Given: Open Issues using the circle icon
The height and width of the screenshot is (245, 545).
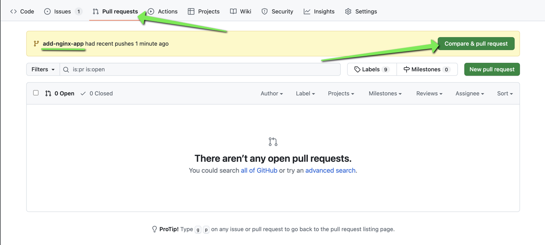Looking at the screenshot, I should click(48, 11).
